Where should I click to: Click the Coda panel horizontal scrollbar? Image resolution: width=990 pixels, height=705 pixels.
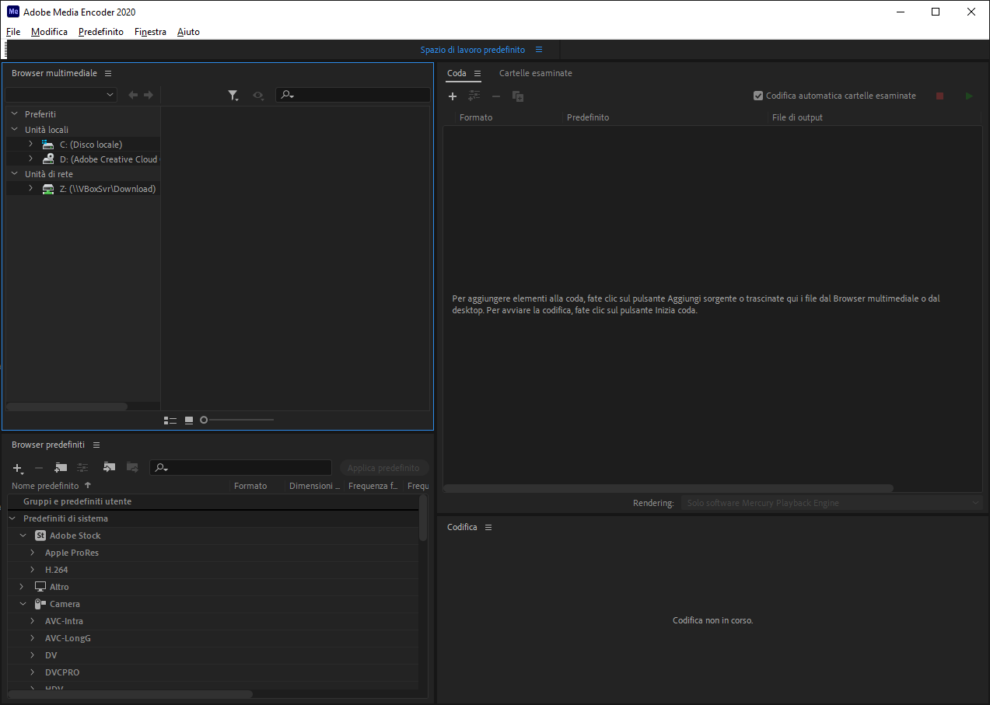(668, 488)
